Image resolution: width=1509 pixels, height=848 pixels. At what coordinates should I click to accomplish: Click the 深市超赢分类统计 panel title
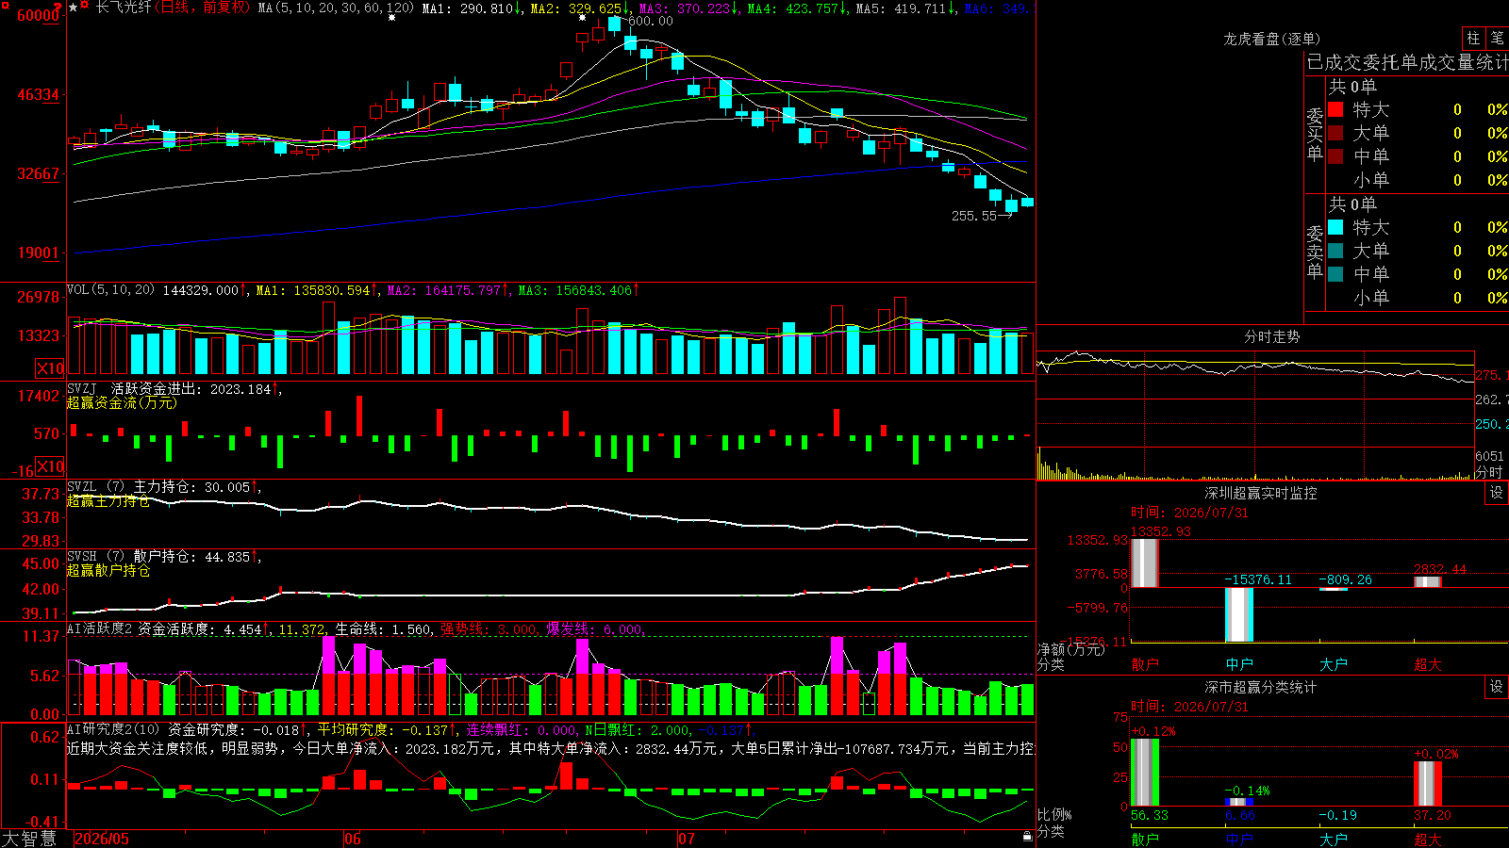pos(1261,687)
